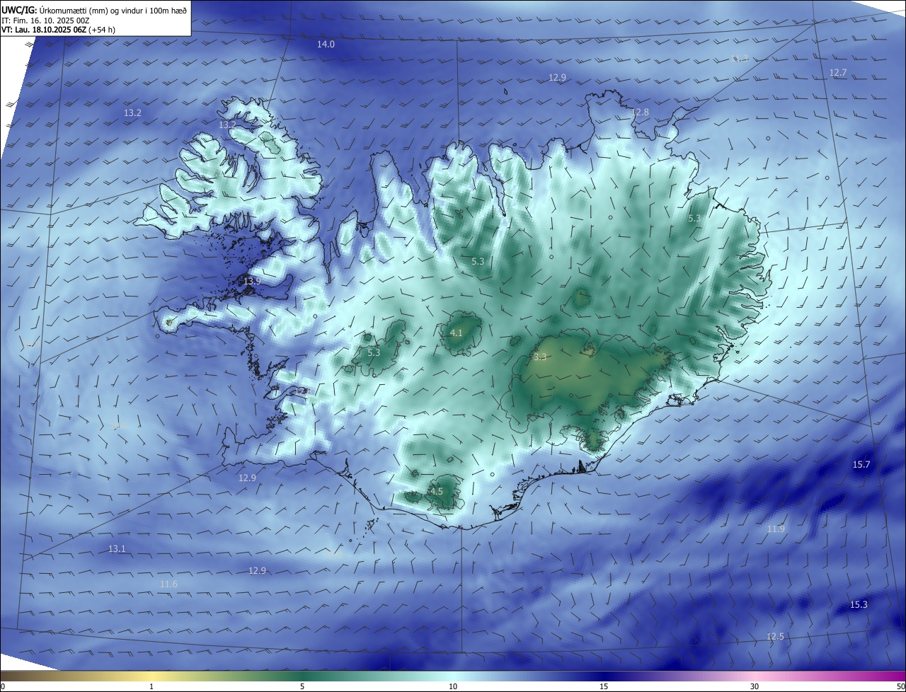The image size is (906, 692).
Task: Click the 4.1 value on the glacier
Action: pos(457,333)
